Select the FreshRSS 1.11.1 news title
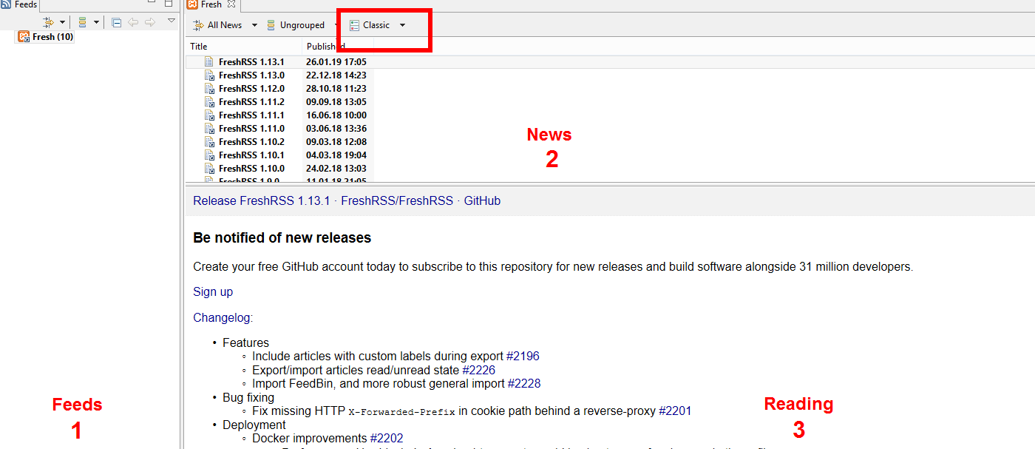1035x449 pixels. [251, 115]
